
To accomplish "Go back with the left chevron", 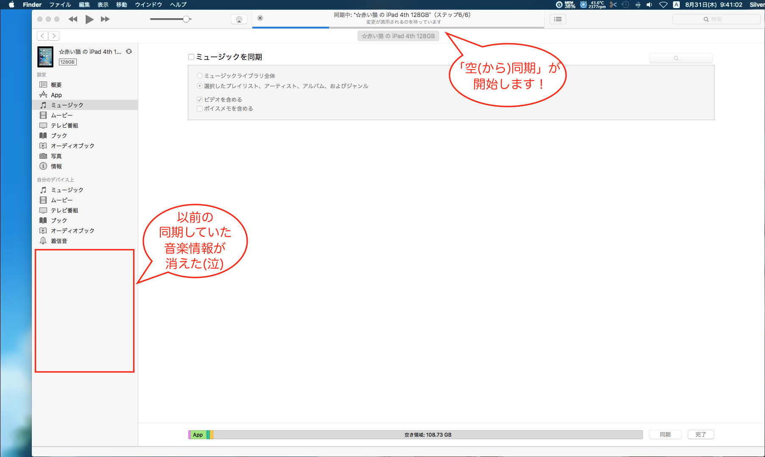I will [42, 36].
